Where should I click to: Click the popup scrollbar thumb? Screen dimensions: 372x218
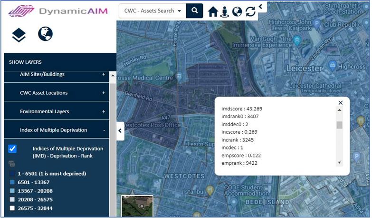340,125
